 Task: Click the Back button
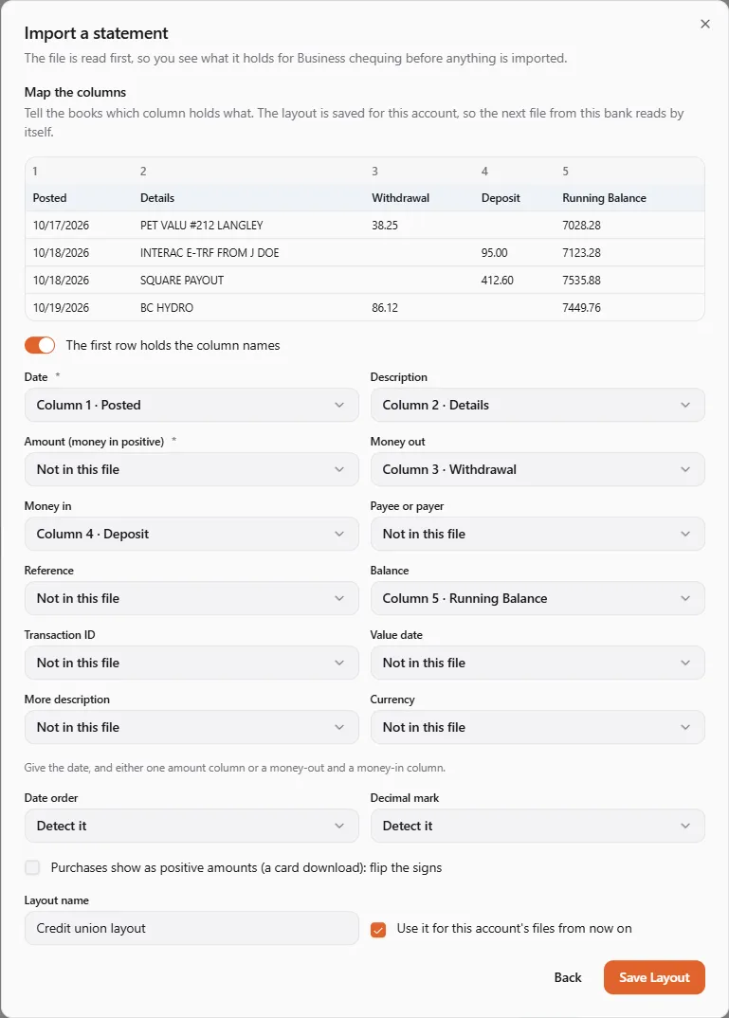point(568,978)
